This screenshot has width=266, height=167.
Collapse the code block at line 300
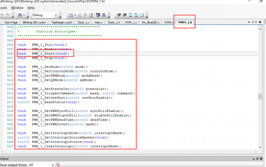15,27
